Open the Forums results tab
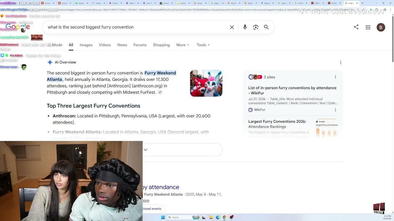 140,45
